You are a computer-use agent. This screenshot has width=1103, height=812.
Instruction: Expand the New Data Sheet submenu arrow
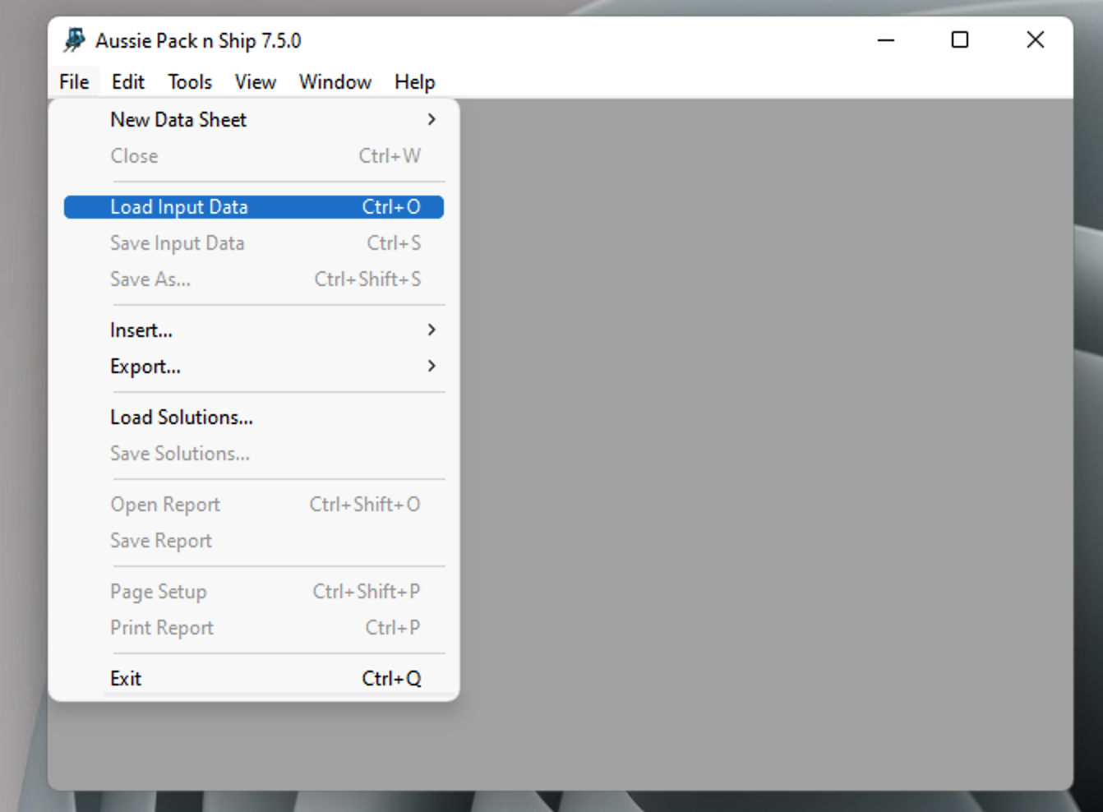pyautogui.click(x=432, y=120)
